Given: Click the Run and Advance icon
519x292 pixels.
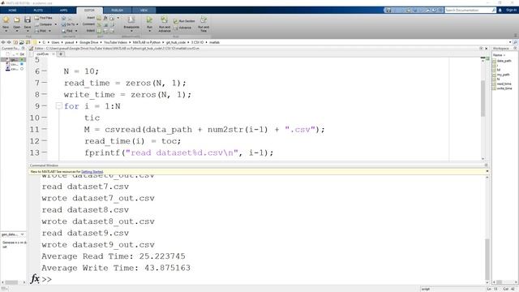Looking at the screenshot, I should click(164, 20).
